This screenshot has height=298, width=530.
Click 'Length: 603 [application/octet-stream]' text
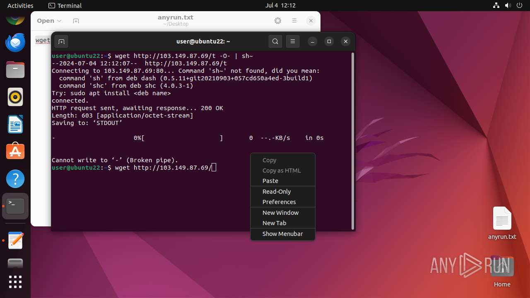(x=123, y=115)
